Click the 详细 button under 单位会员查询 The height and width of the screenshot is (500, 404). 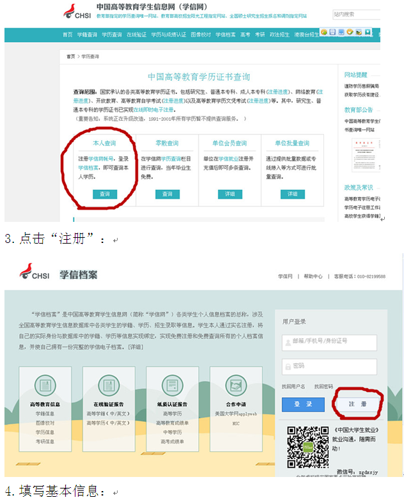230,194
